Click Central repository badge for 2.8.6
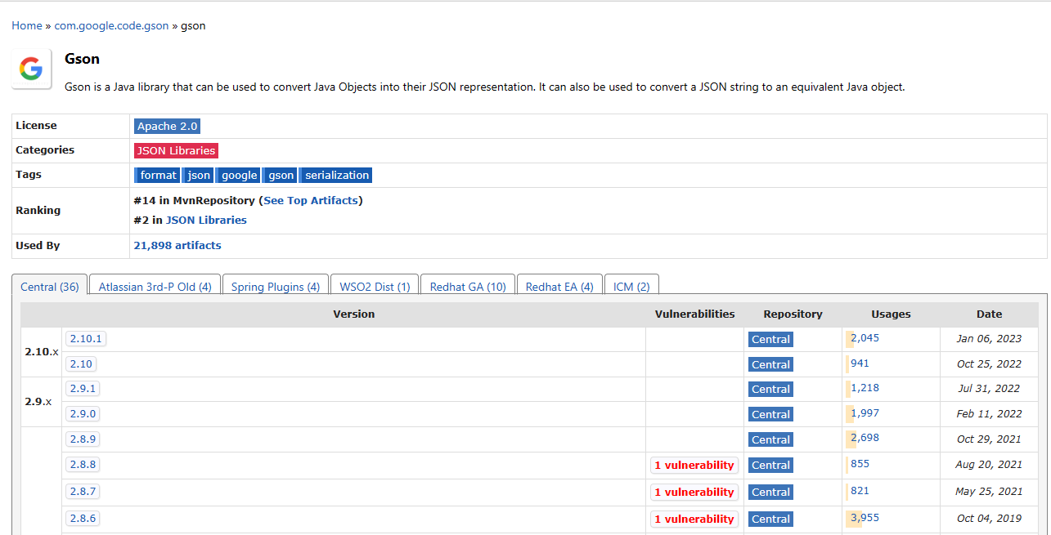 770,519
